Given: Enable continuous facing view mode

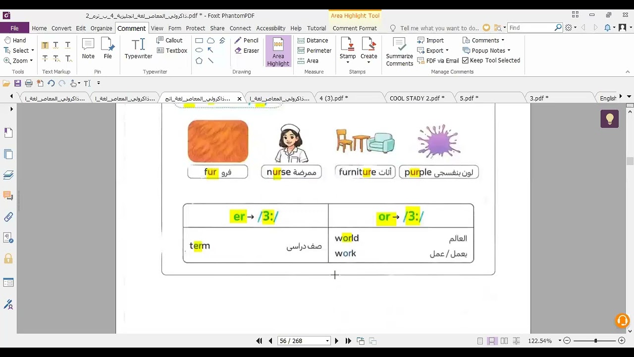Looking at the screenshot, I should (516, 341).
